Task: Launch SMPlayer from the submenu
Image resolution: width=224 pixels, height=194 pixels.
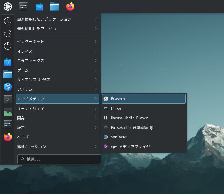Action: (x=144, y=137)
